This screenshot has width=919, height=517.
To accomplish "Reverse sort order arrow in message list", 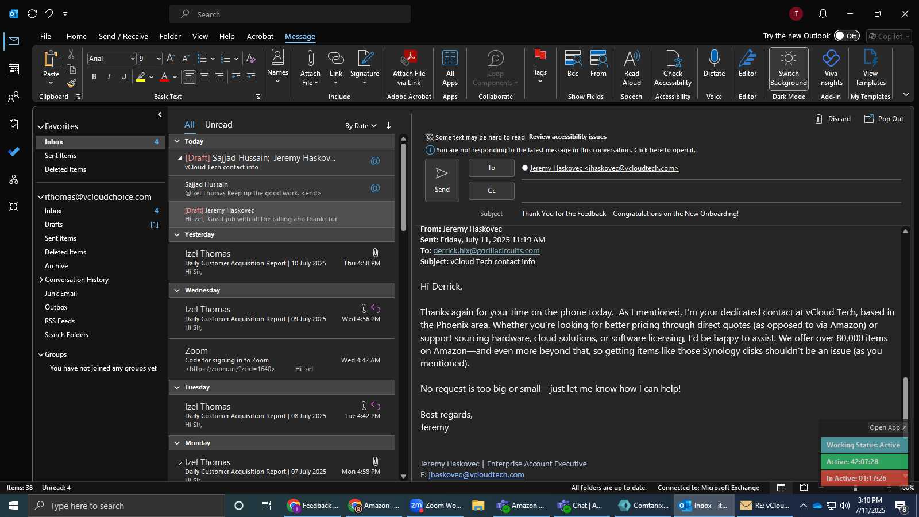I will tap(389, 125).
